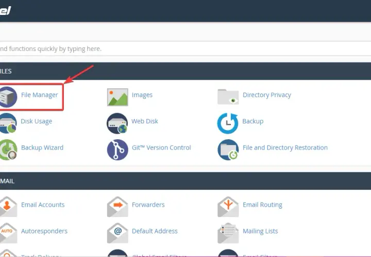Open the Disk Usage link

click(37, 121)
